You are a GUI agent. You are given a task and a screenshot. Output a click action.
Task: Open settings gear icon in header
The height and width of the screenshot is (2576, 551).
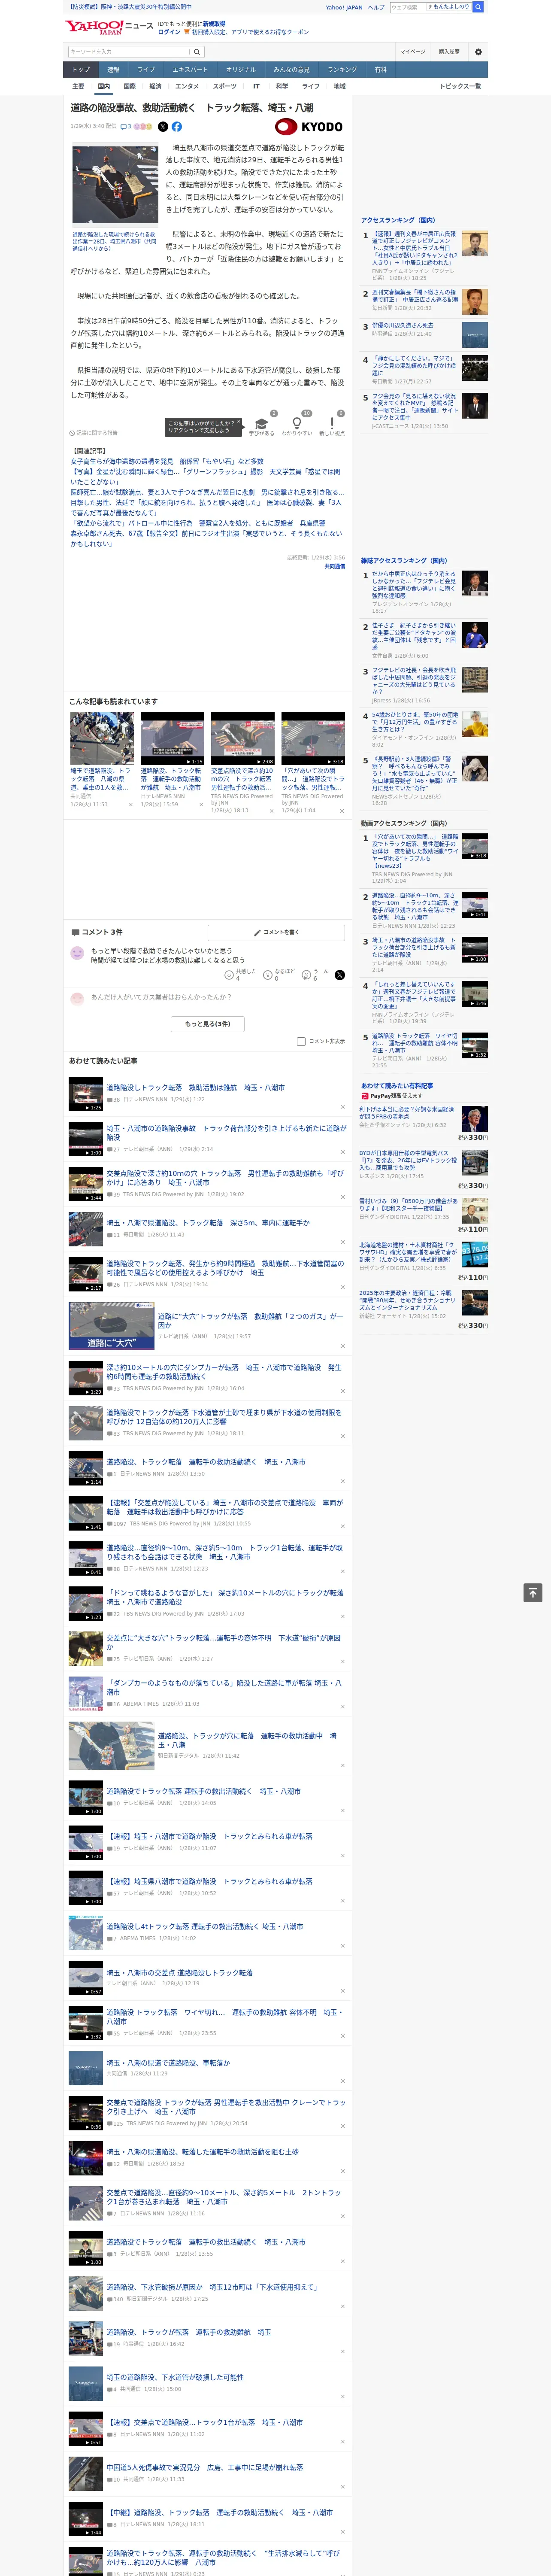point(478,52)
